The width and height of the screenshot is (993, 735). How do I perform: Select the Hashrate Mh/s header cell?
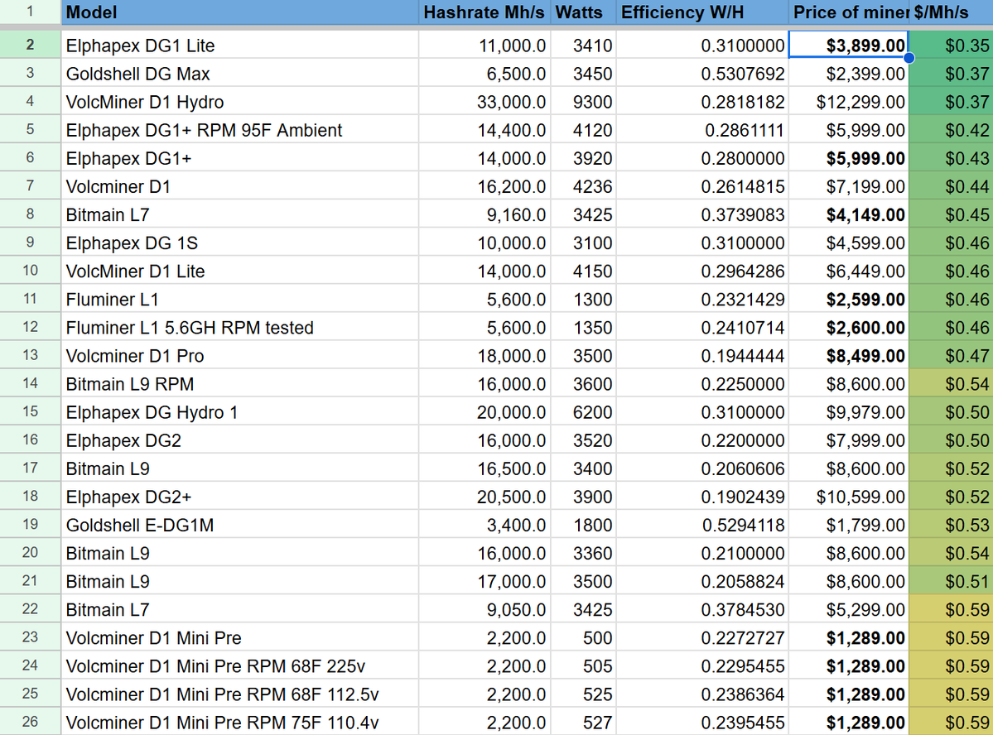tap(484, 12)
